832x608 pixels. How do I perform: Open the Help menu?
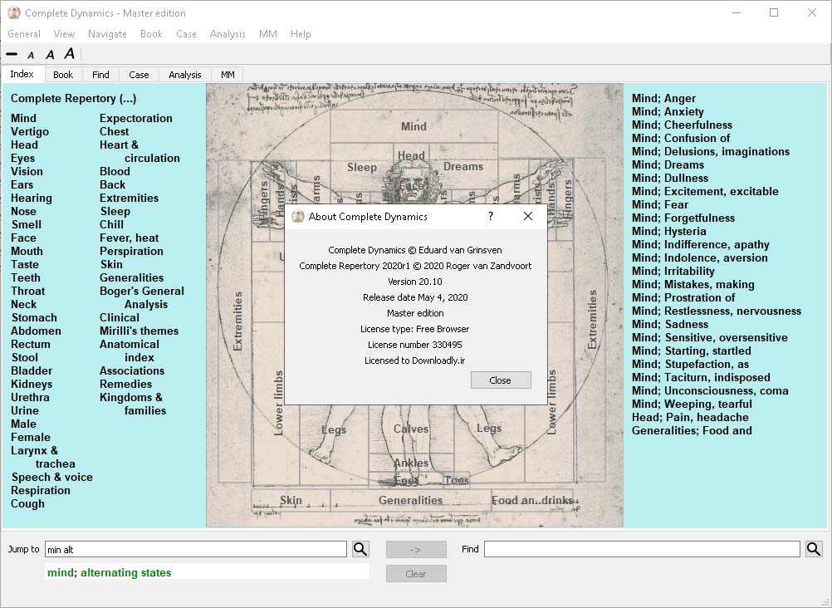tap(301, 34)
